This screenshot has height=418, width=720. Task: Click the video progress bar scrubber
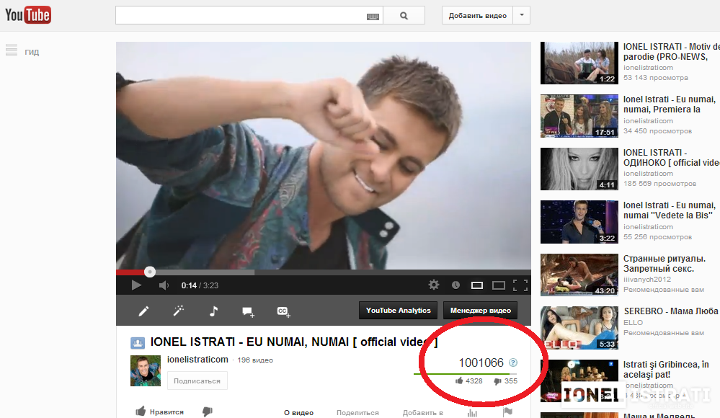[x=150, y=272]
